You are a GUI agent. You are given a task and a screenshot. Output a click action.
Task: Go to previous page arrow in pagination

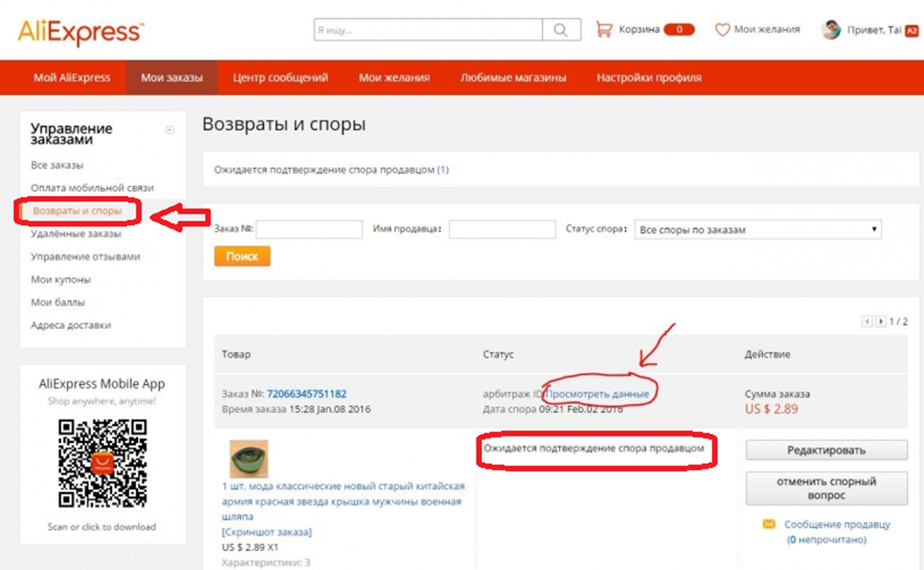pos(867,322)
